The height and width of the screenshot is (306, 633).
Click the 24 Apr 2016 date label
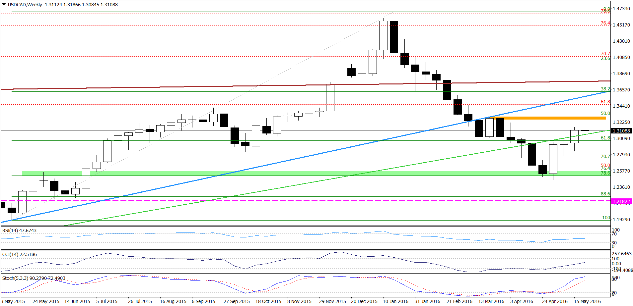click(x=555, y=301)
